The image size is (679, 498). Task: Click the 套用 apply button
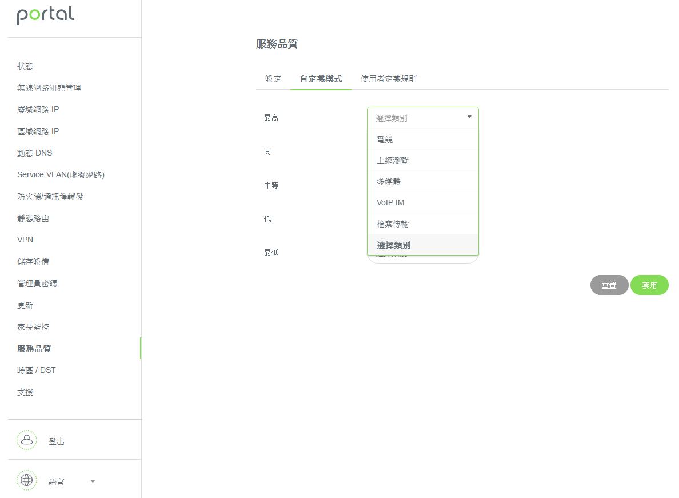(x=649, y=285)
